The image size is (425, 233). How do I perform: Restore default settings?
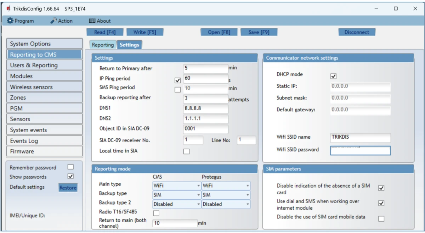[68, 188]
